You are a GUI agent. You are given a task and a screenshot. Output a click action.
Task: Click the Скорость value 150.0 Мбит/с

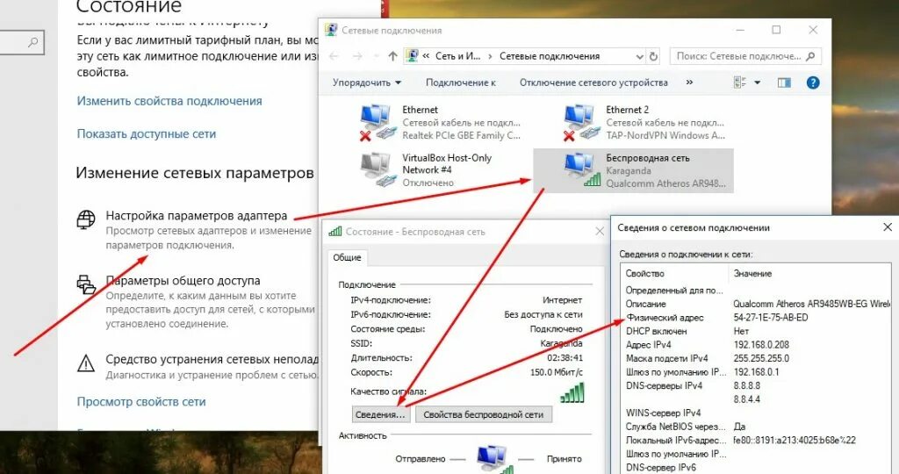point(556,372)
